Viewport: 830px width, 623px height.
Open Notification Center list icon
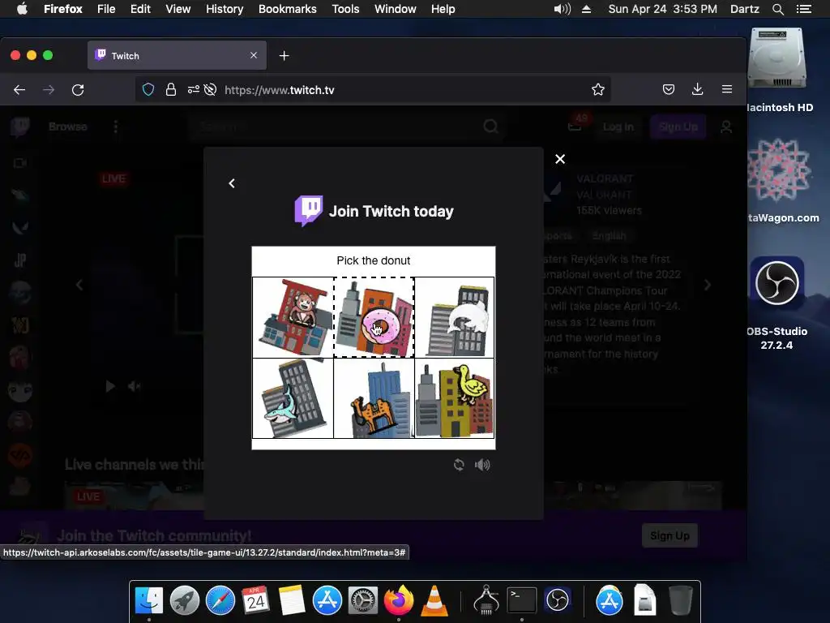coord(804,9)
